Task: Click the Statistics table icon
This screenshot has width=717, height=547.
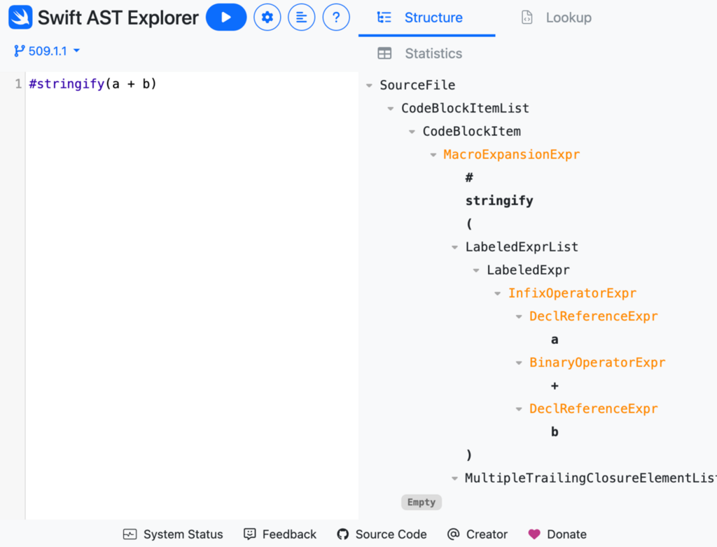Action: pyautogui.click(x=384, y=53)
